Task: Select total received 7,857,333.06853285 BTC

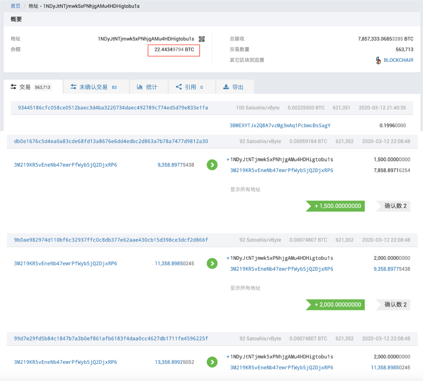Action: point(386,39)
